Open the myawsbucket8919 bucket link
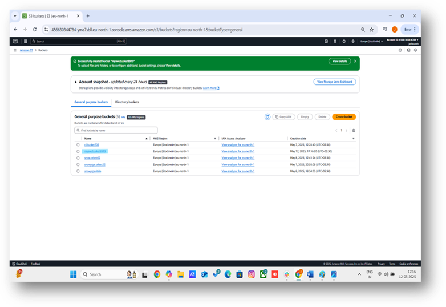Viewport: 446px width, 307px height. tap(95, 151)
